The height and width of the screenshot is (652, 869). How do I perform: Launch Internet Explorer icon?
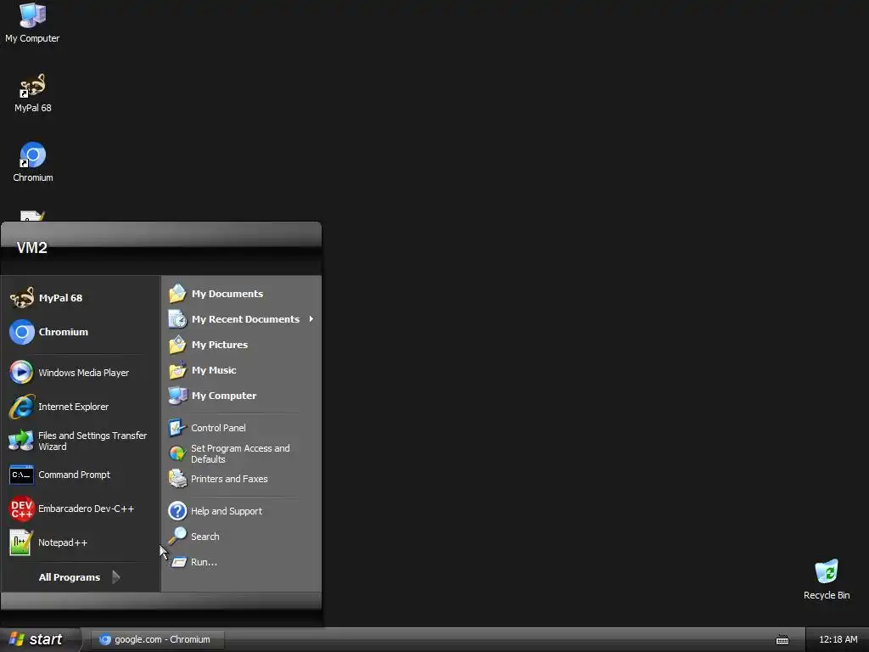[x=21, y=407]
